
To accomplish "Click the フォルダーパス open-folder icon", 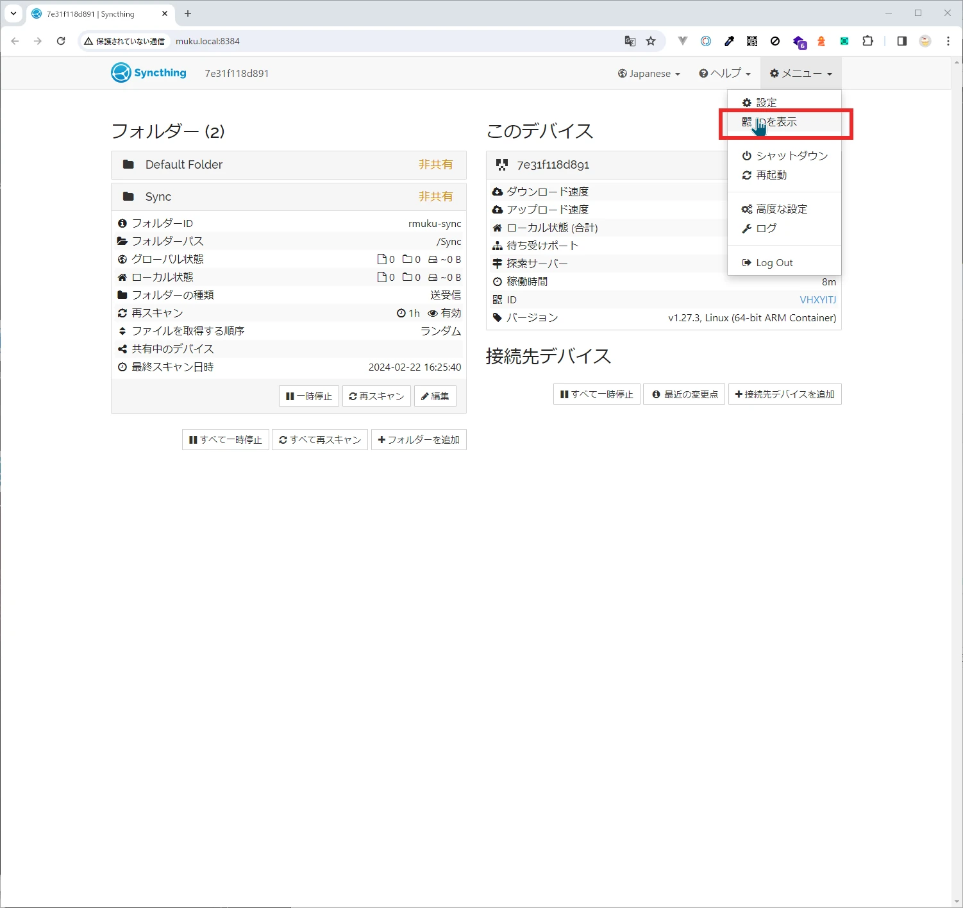I will [x=122, y=241].
